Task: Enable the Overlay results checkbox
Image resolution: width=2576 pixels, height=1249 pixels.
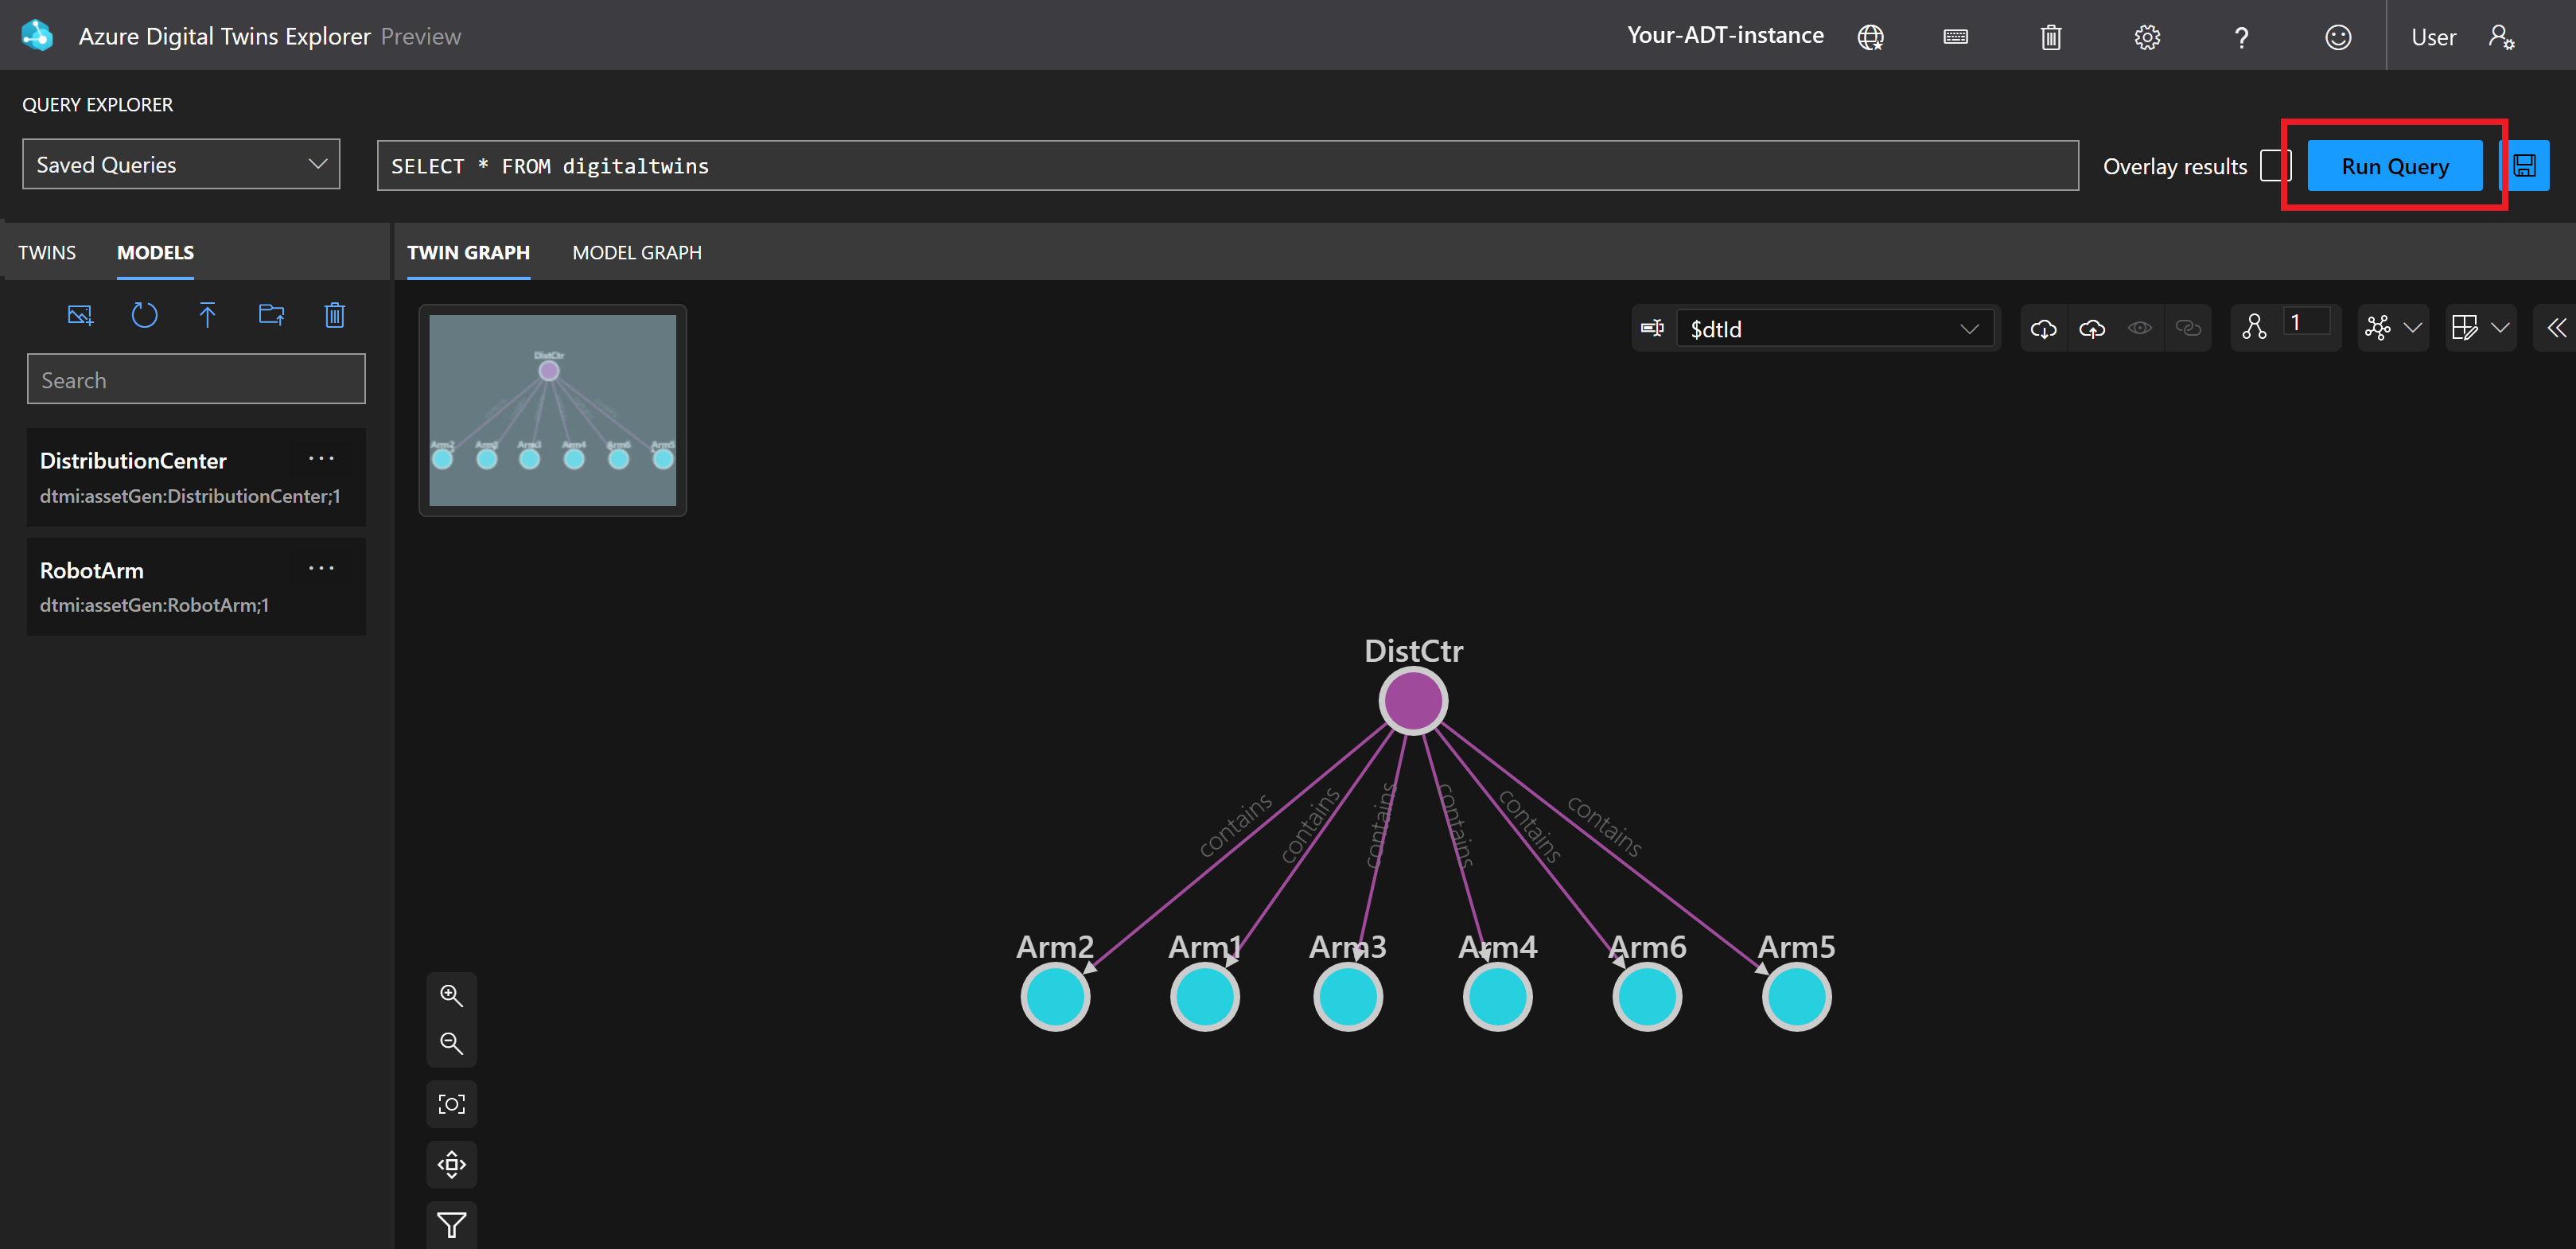Action: click(2273, 165)
